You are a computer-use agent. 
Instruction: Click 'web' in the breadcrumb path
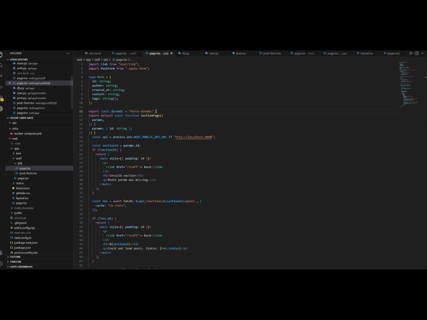click(x=79, y=60)
